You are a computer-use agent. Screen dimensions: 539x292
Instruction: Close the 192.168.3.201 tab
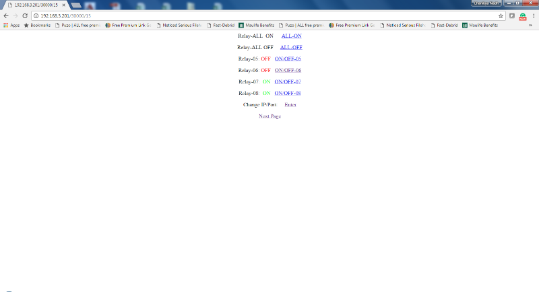[63, 5]
